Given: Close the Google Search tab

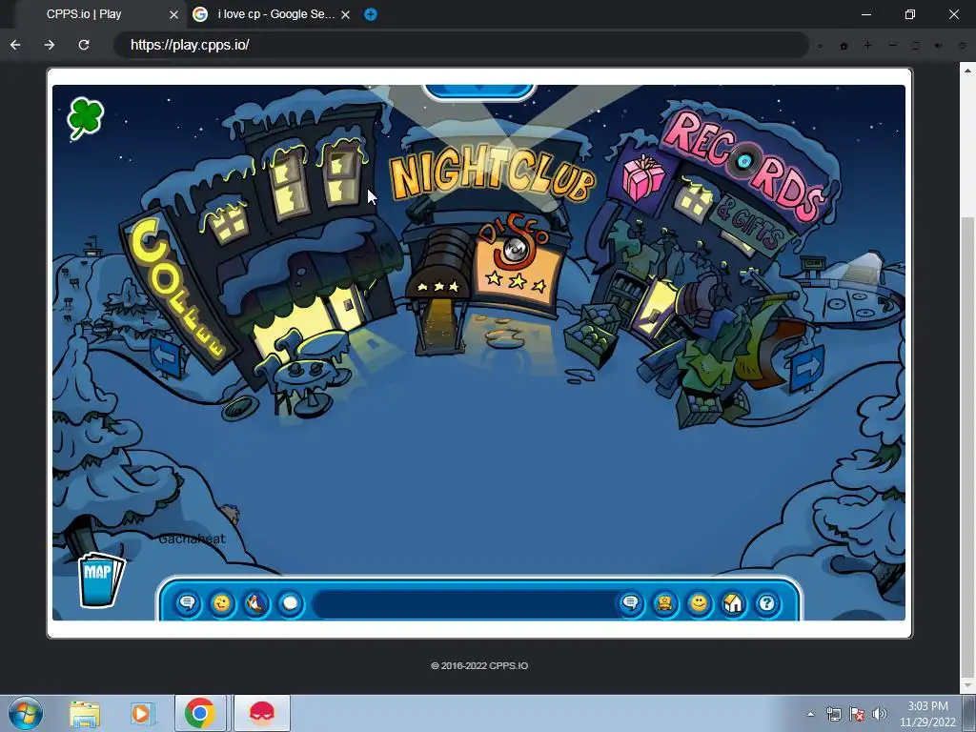Looking at the screenshot, I should coord(345,14).
